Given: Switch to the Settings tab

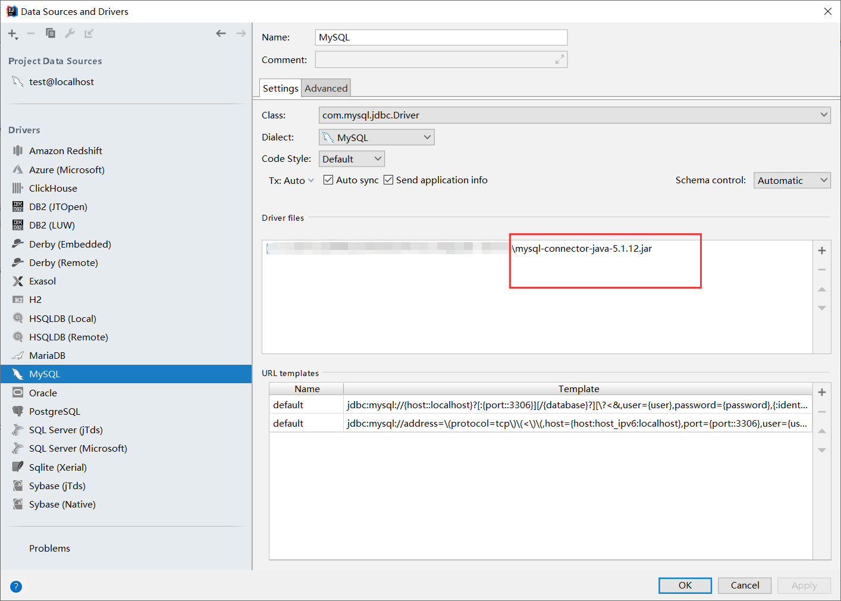Looking at the screenshot, I should [x=281, y=88].
